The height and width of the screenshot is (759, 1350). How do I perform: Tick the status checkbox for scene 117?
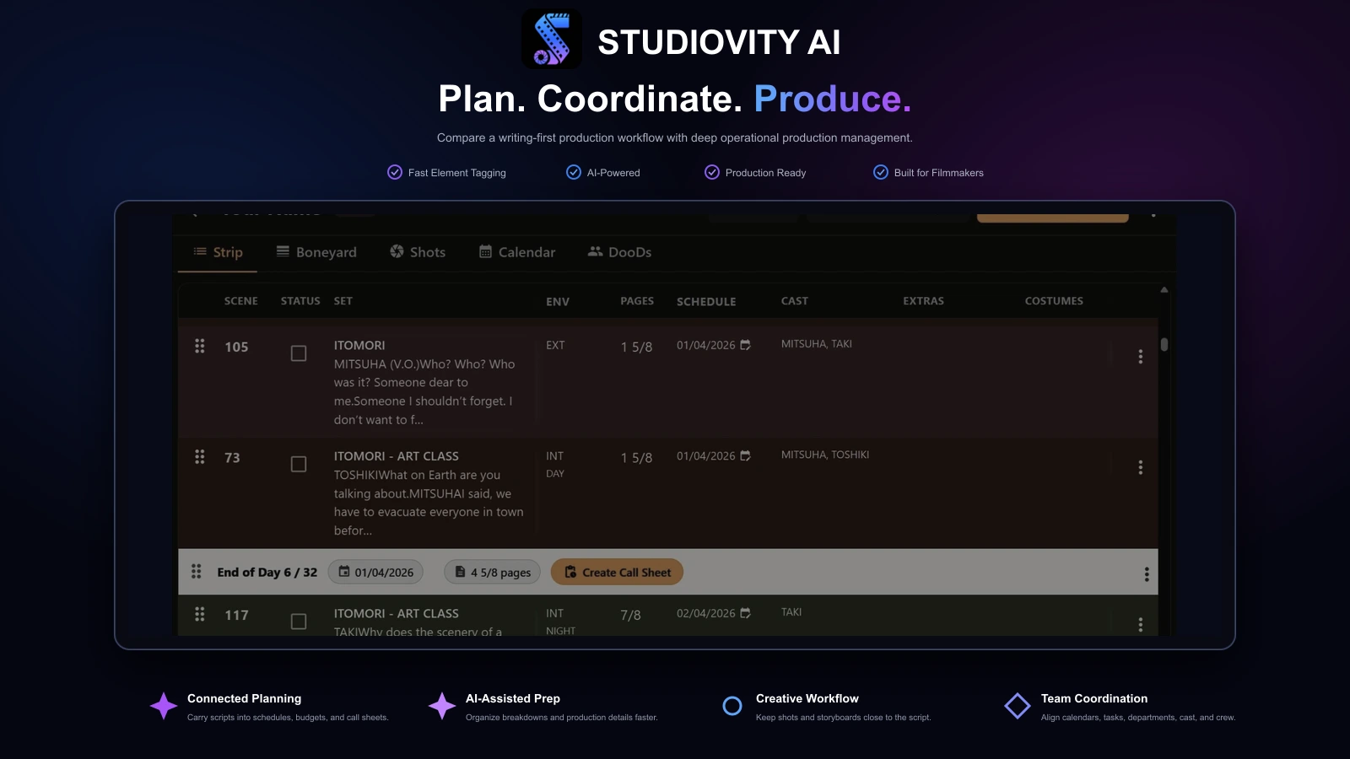click(299, 622)
